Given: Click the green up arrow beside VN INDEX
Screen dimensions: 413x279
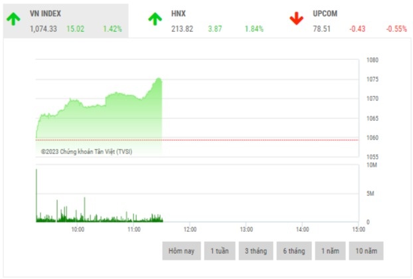Looking at the screenshot, I should [13, 19].
